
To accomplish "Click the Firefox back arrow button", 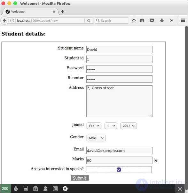I will [5, 20].
